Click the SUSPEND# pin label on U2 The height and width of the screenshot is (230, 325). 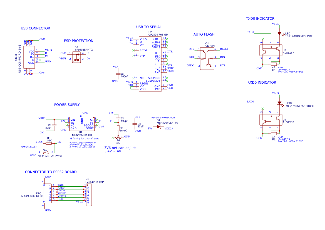[x=153, y=81]
